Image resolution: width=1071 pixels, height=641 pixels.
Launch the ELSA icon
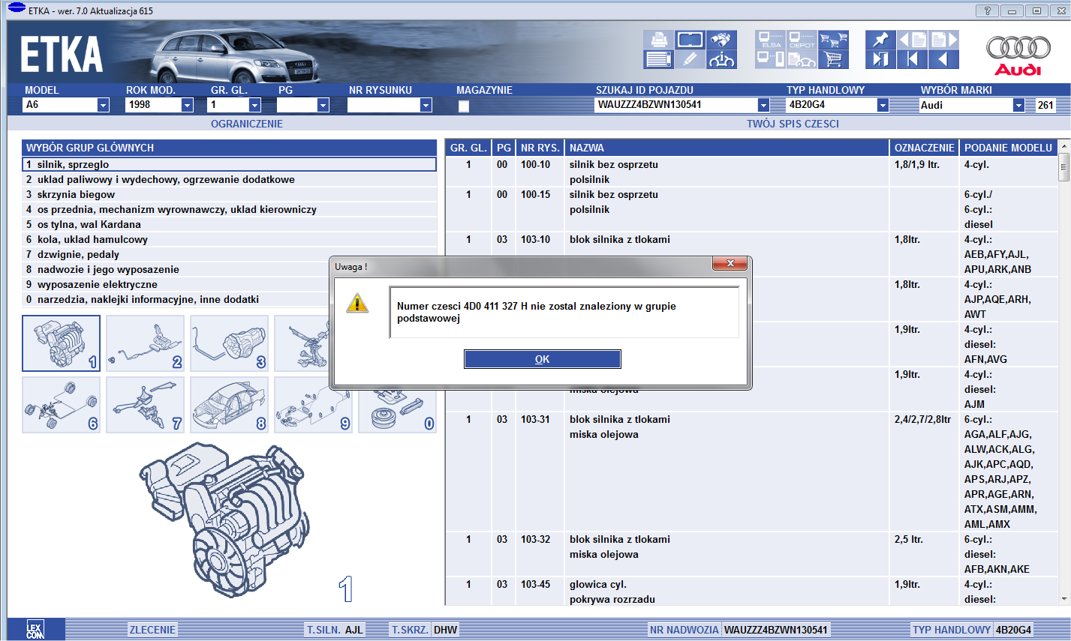pyautogui.click(x=771, y=40)
